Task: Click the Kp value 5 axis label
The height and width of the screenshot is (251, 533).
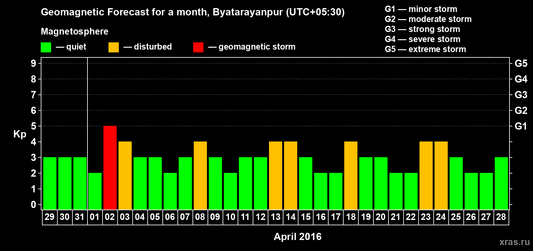Action: [34, 126]
